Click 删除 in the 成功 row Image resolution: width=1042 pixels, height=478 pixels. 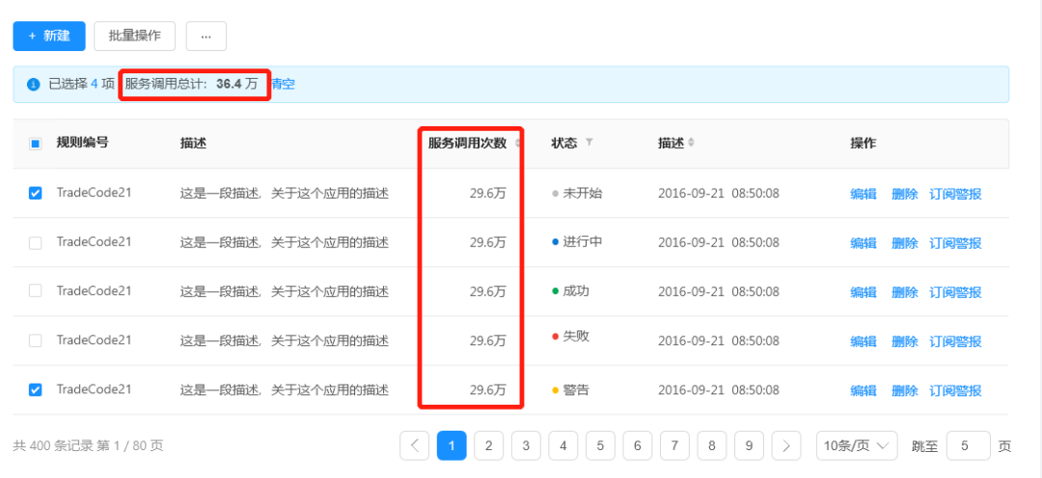click(904, 292)
